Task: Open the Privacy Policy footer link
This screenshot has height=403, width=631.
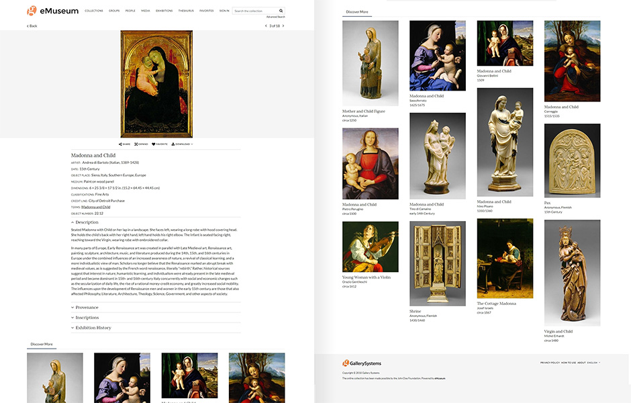Action: 550,363
